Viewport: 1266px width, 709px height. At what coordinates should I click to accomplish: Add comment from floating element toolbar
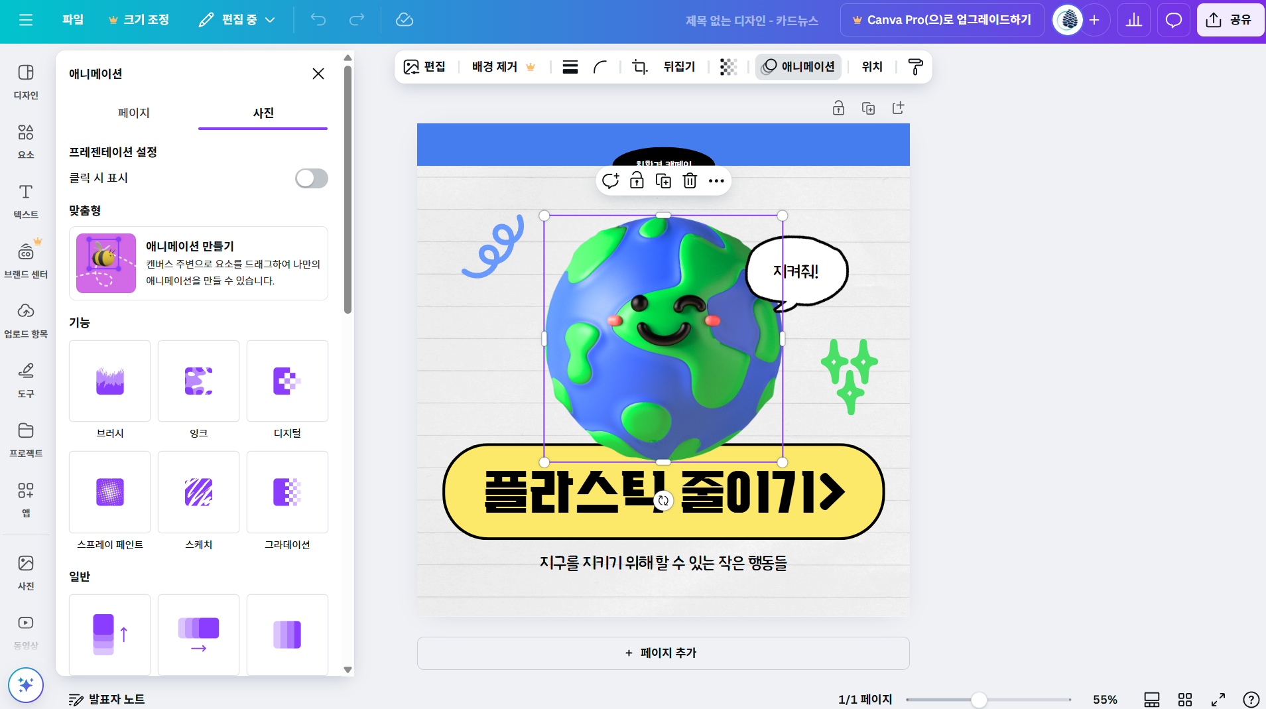pos(611,181)
